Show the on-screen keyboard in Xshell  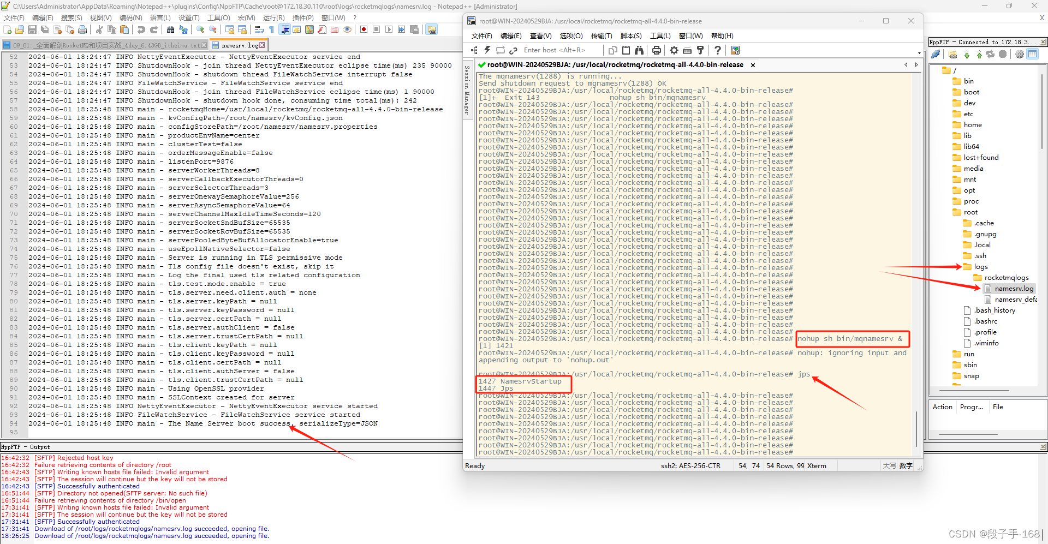687,50
